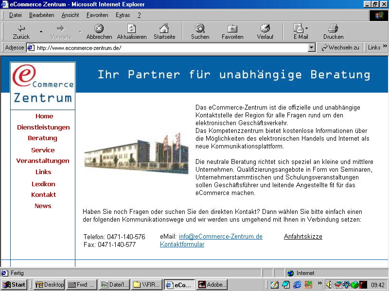The width and height of the screenshot is (389, 291).
Task: Open the Lexikon navigation link
Action: pyautogui.click(x=43, y=184)
